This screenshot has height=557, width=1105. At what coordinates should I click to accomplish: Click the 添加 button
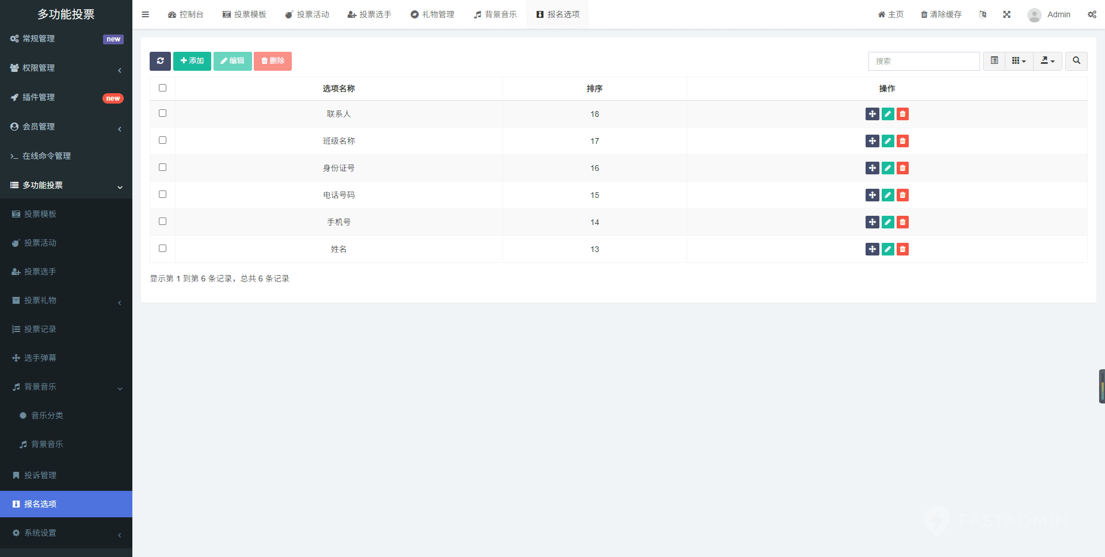tap(192, 61)
